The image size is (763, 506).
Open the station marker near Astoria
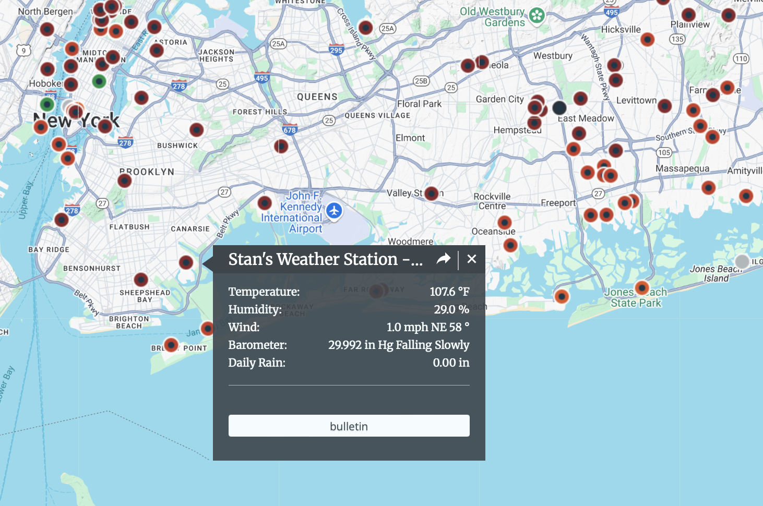[157, 50]
